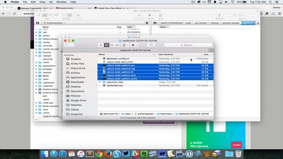This screenshot has width=283, height=159.
Task: Switch Finder to column view
Action: (112, 45)
